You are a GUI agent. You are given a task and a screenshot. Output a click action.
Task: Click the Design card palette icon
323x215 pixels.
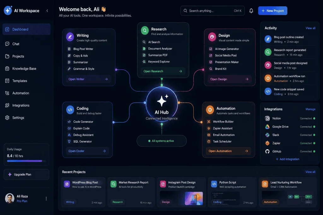(x=212, y=37)
